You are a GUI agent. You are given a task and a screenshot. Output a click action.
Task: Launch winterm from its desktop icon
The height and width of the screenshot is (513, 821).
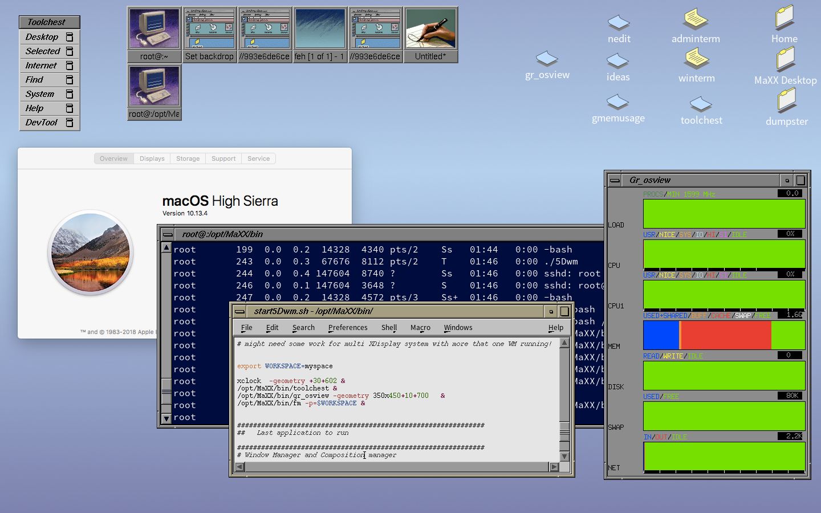pos(696,59)
